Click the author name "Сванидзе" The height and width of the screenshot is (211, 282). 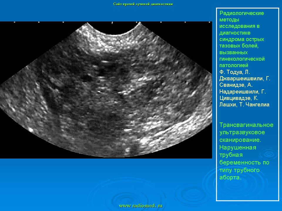[x=232, y=85]
